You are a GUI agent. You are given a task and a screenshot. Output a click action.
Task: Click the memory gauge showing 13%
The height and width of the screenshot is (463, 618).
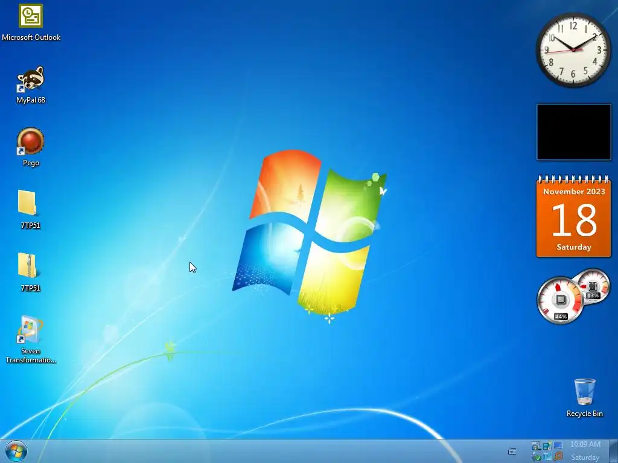pos(593,286)
